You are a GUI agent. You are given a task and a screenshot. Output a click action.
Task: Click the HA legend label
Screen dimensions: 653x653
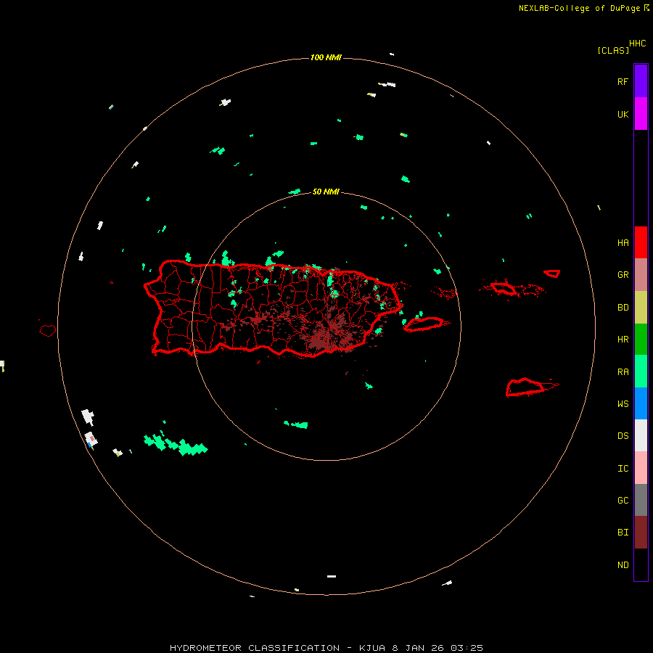[x=623, y=242]
